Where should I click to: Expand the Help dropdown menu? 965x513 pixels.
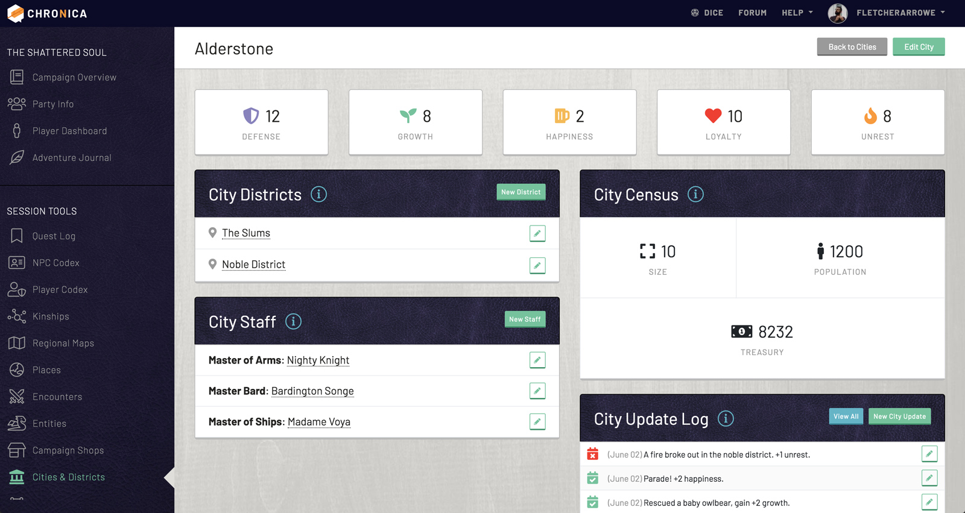click(797, 13)
